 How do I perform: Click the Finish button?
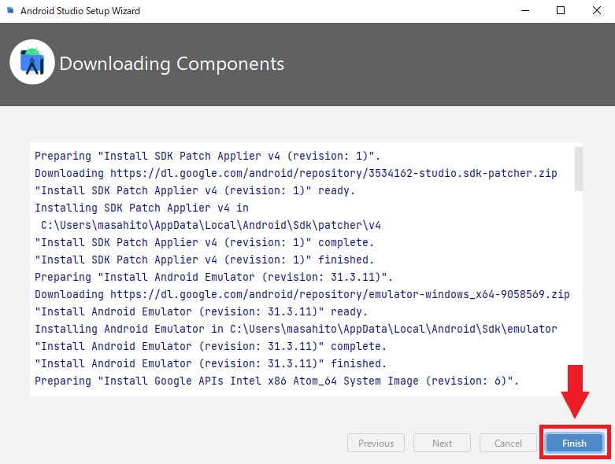point(574,443)
